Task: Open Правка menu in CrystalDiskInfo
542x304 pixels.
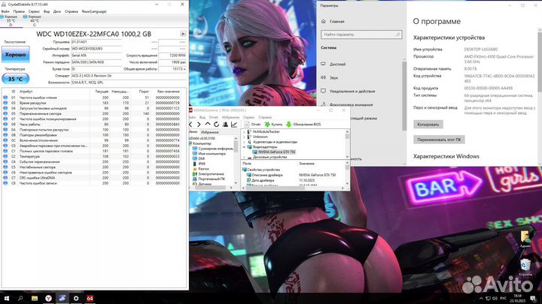Action: pyautogui.click(x=19, y=11)
